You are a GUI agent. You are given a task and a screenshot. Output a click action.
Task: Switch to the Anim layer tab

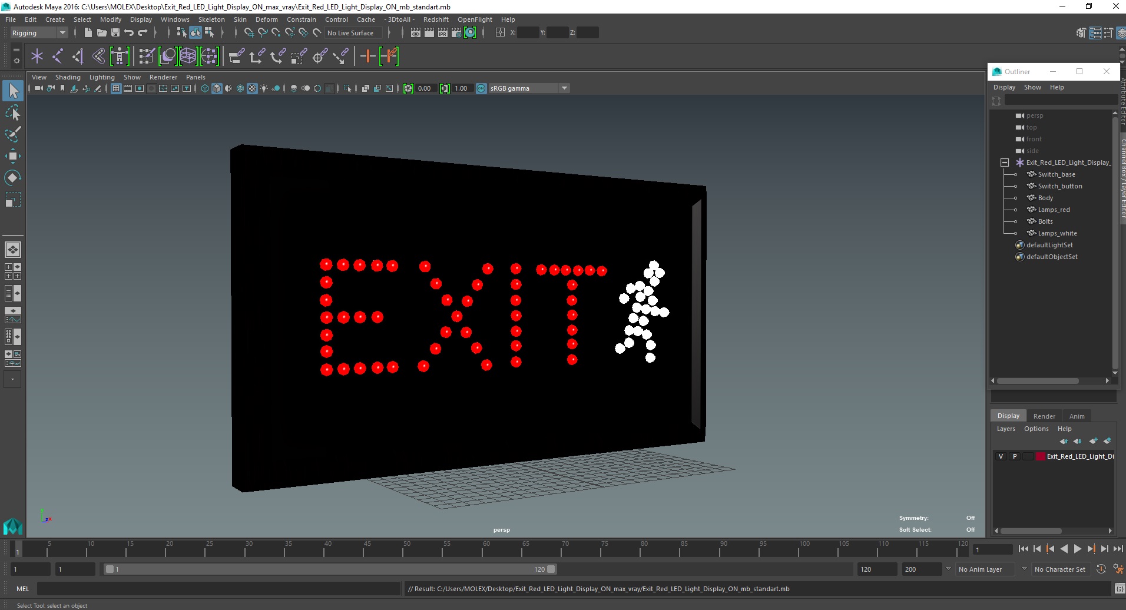[1077, 416]
